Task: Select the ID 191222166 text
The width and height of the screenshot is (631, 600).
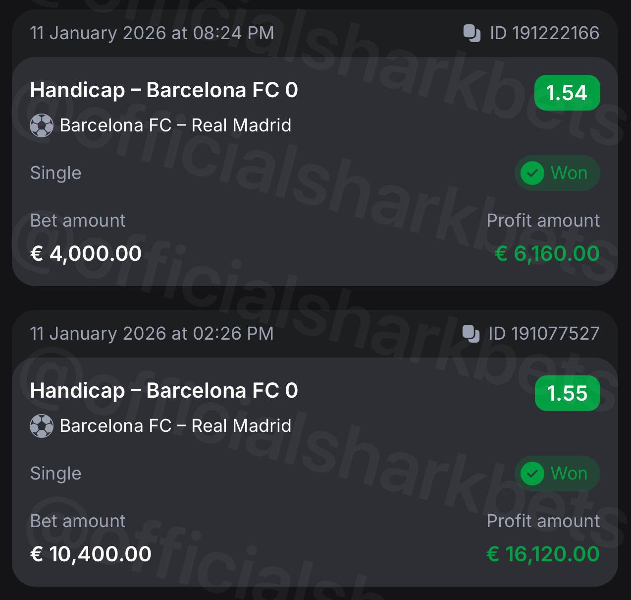Action: click(x=544, y=33)
